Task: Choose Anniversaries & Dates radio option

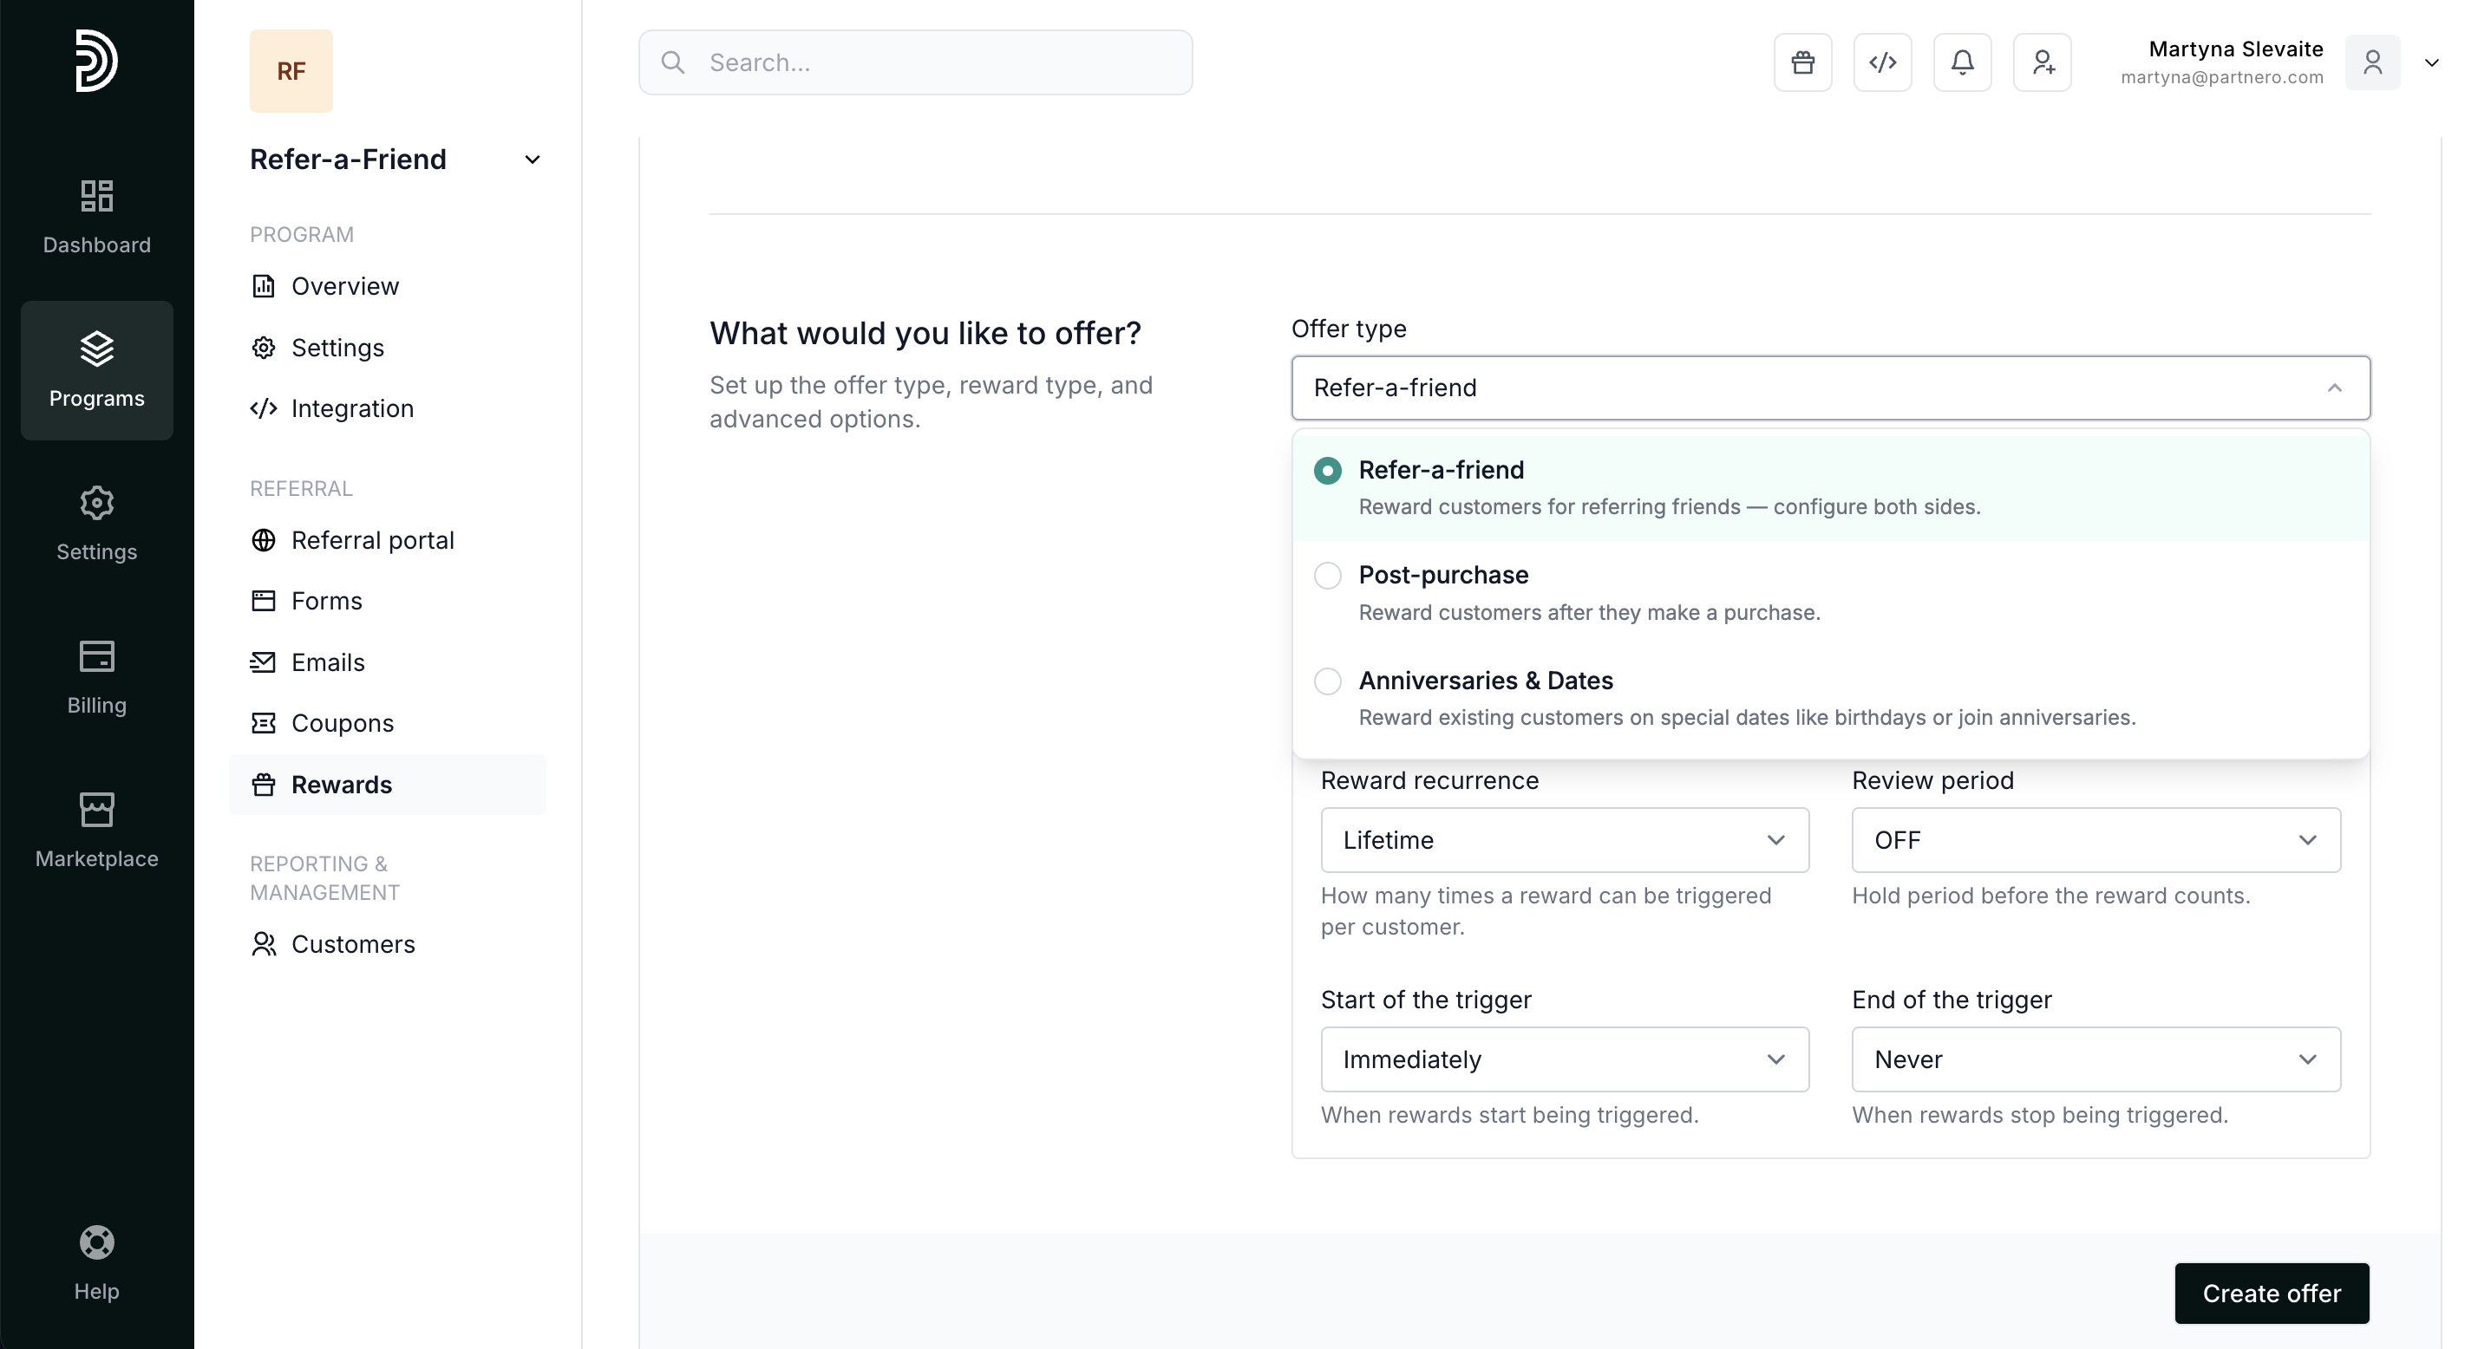Action: [x=1327, y=681]
